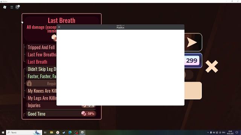Image resolution: width=241 pixels, height=135 pixels.
Task: Select the Last Few Breaths modifier
Action: [x=41, y=54]
